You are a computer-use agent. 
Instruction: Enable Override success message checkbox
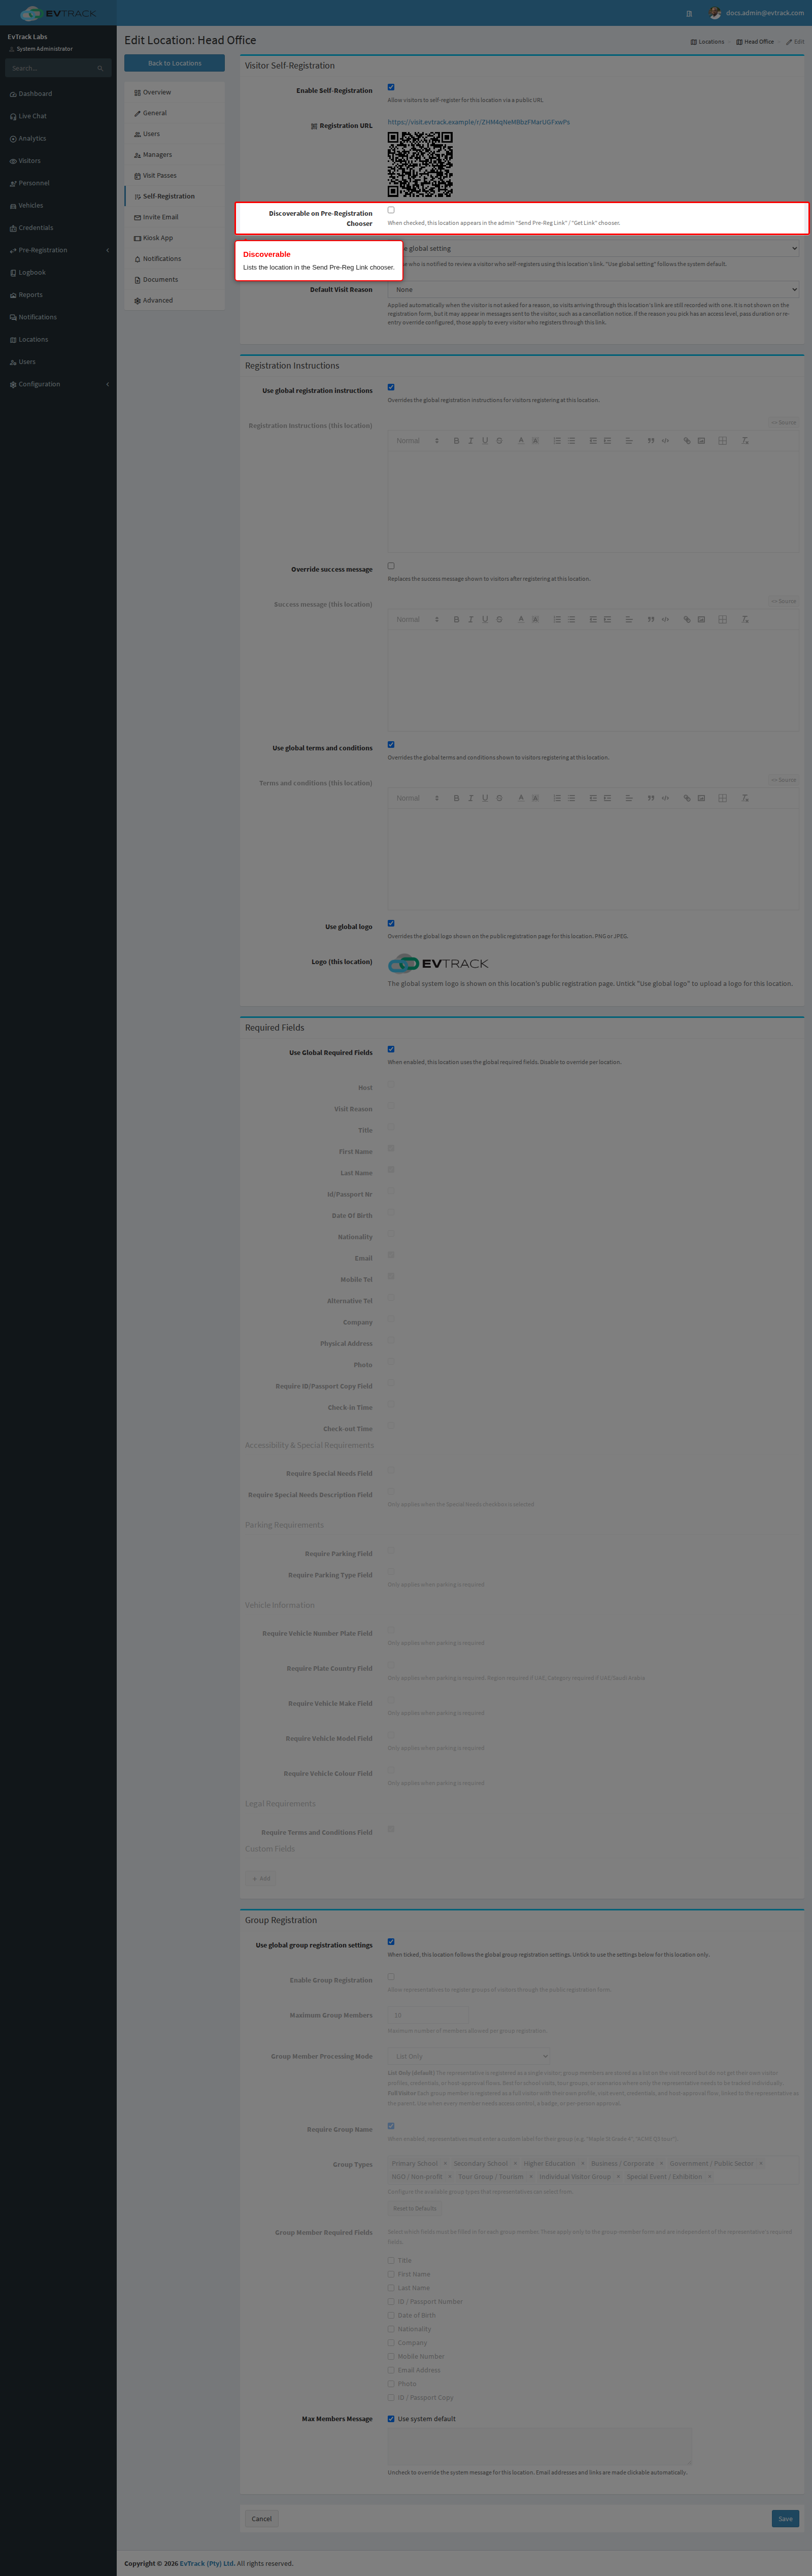[x=391, y=566]
